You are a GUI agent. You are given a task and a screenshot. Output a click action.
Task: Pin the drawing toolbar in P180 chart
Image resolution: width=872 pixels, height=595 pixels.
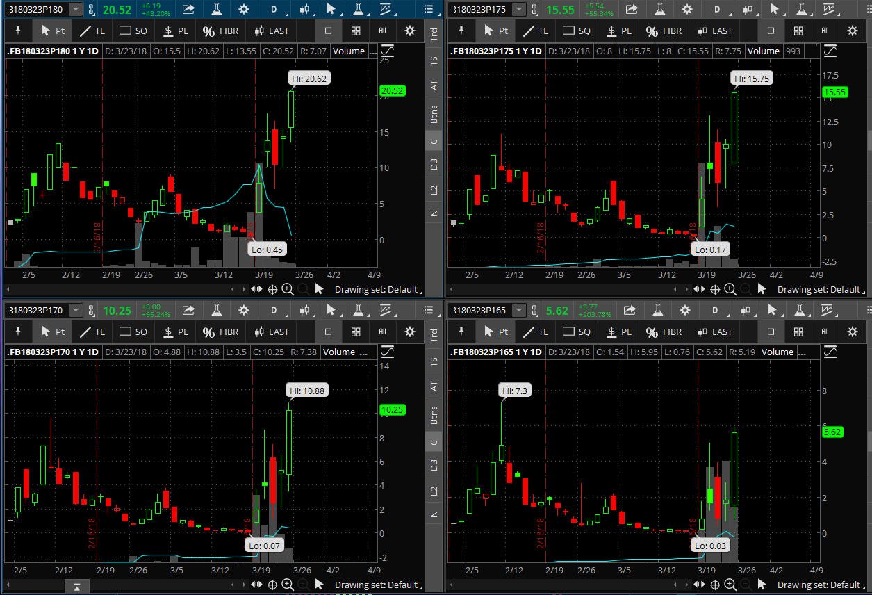point(19,31)
